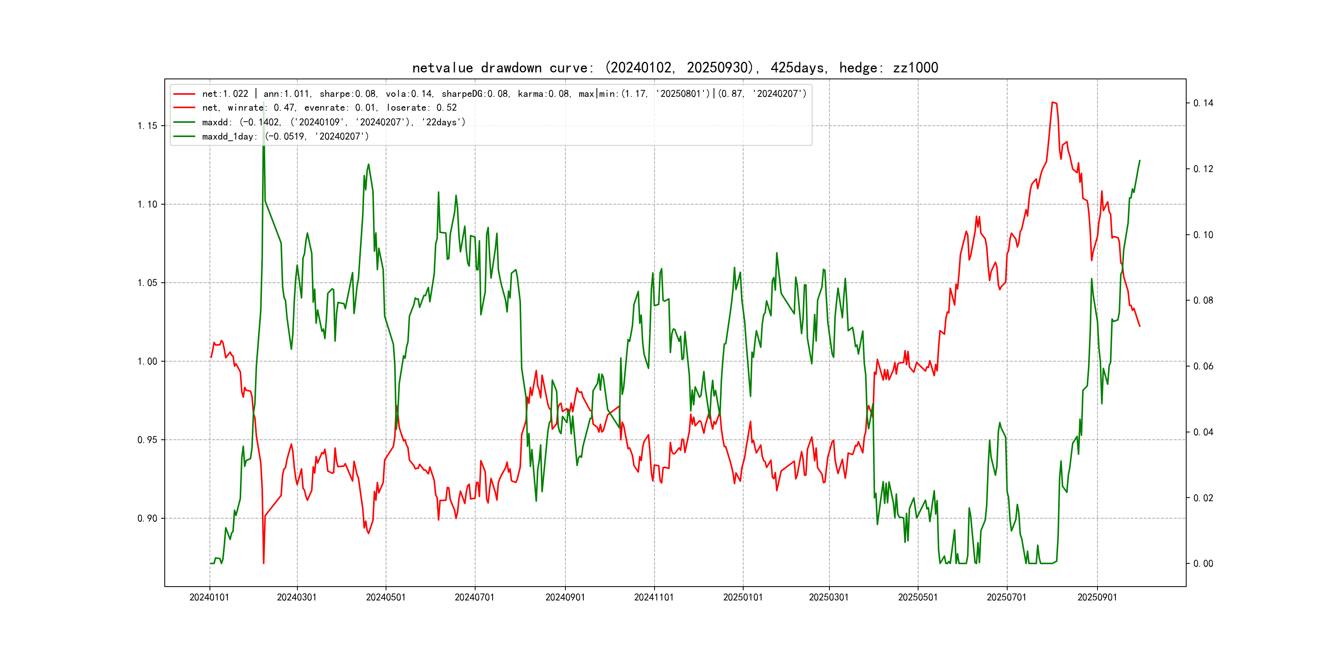Click the 20250101 x-axis date label
The width and height of the screenshot is (1318, 659).
pyautogui.click(x=743, y=597)
